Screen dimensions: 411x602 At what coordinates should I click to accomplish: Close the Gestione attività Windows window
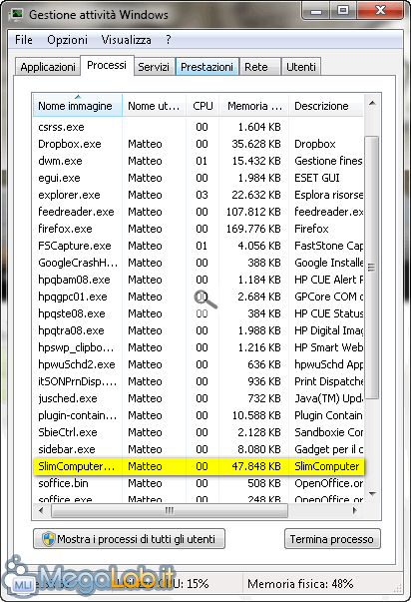[380, 10]
